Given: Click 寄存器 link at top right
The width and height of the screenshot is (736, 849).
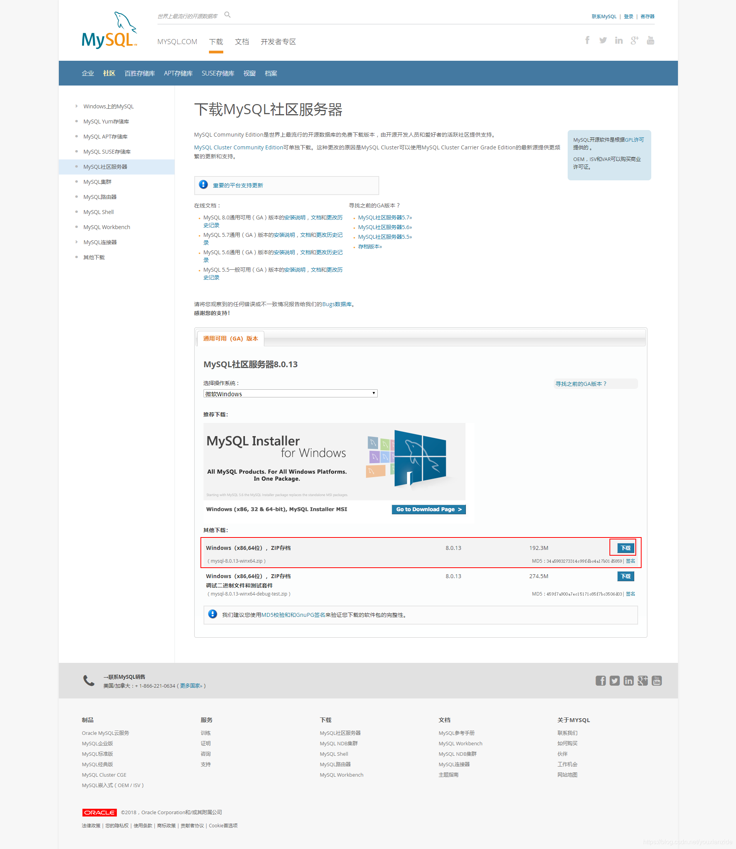Looking at the screenshot, I should pos(647,16).
